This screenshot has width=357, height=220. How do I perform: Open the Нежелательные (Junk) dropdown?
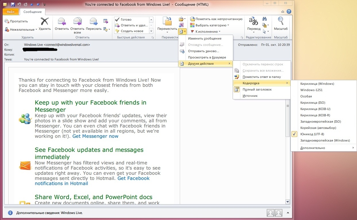pyautogui.click(x=21, y=30)
